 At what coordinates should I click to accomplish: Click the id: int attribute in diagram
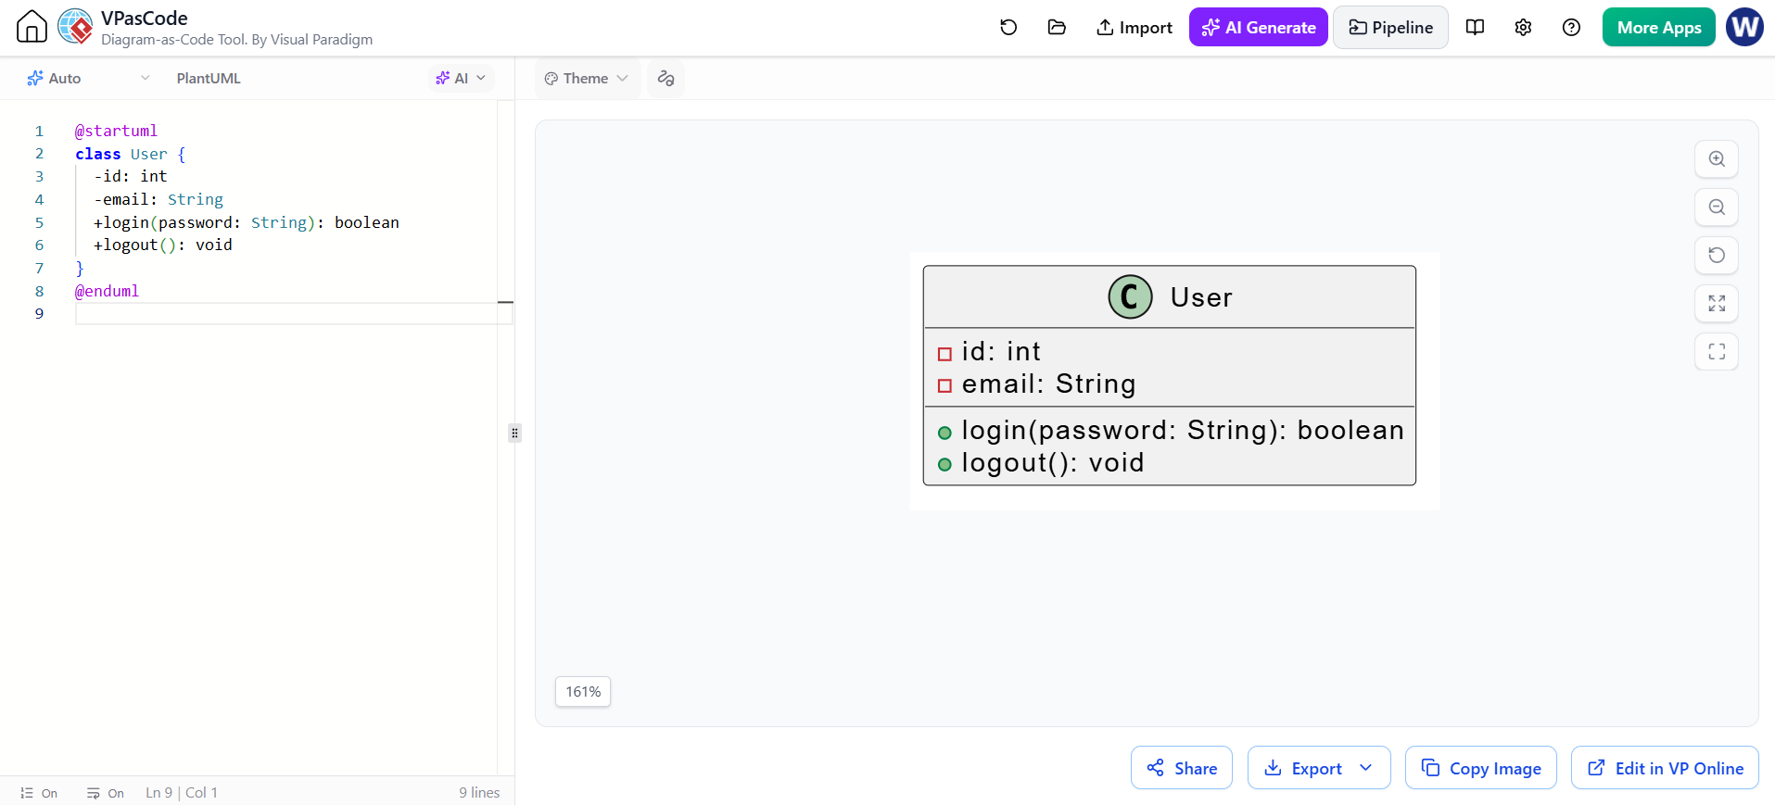1001,352
